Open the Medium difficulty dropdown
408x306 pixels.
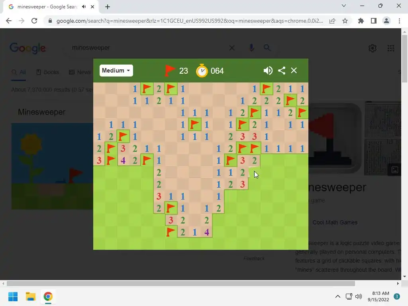point(116,71)
